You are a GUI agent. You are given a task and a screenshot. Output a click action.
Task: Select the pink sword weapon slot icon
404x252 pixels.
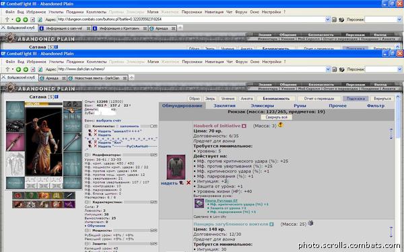pyautogui.click(x=15, y=142)
